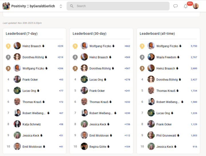This screenshot has width=206, height=156.
Task: Click the Last updated timestamp text
Action: pyautogui.click(x=22, y=23)
